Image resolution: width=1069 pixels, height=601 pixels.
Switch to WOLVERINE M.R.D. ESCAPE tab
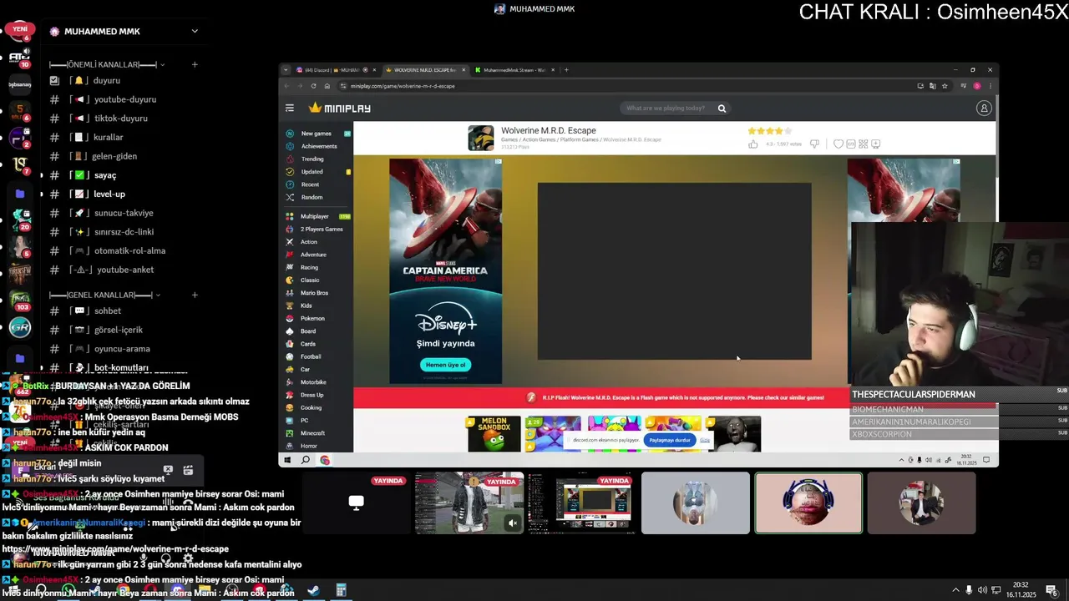tap(424, 70)
